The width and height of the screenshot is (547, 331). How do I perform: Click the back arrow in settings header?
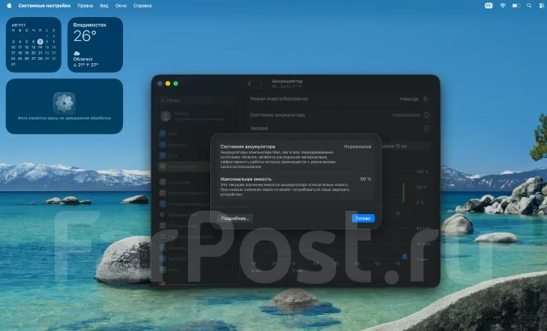click(249, 84)
